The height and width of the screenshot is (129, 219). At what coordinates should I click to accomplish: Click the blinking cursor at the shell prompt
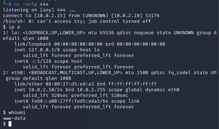pos(10,124)
